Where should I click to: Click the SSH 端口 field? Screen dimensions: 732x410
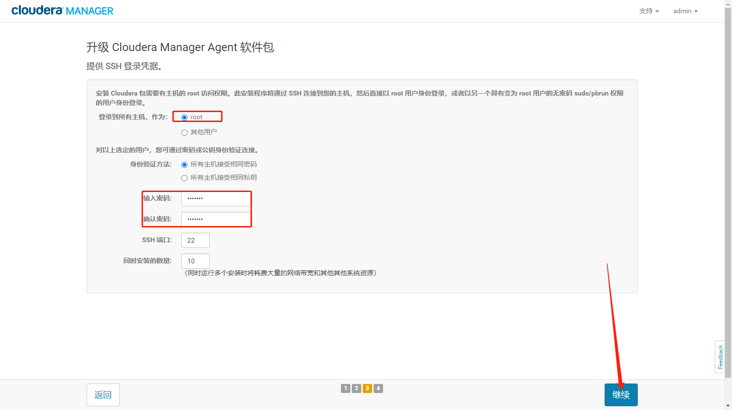coord(196,240)
